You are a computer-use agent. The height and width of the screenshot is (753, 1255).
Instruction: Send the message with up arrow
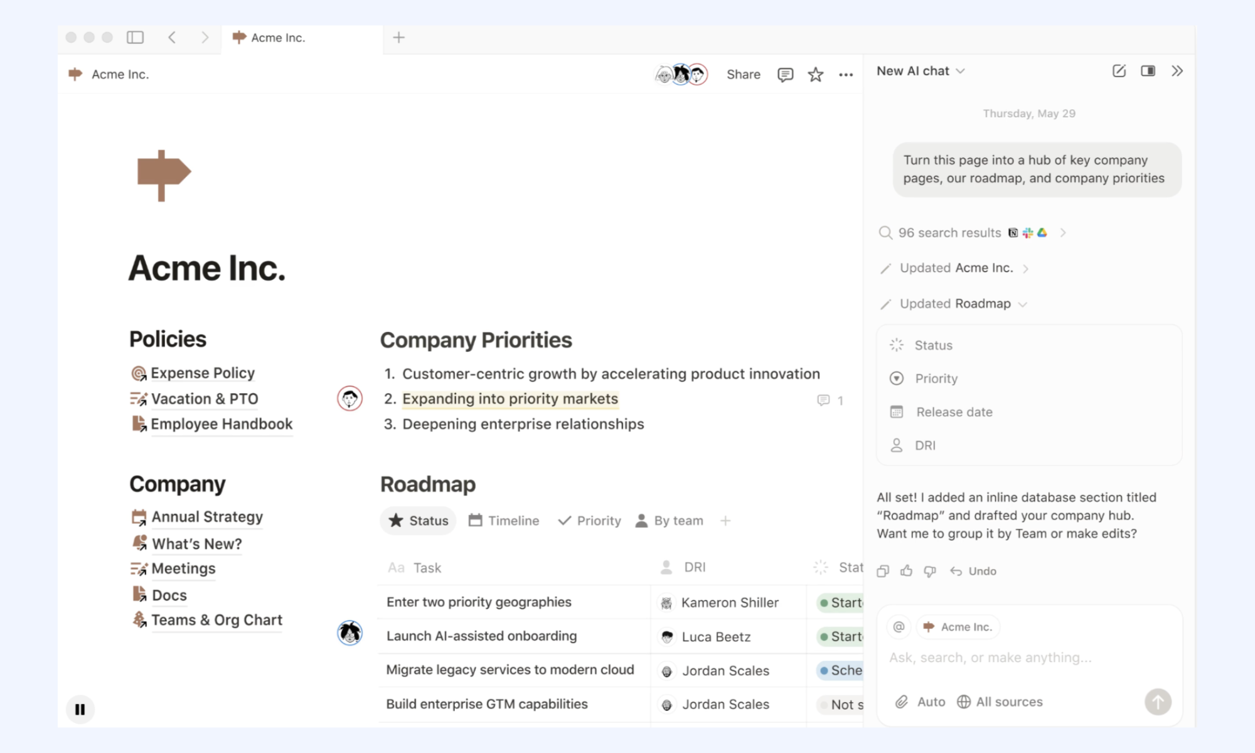point(1158,702)
